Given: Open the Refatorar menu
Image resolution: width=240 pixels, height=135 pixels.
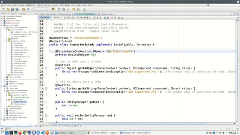Looking at the screenshot, I should coord(40,5).
